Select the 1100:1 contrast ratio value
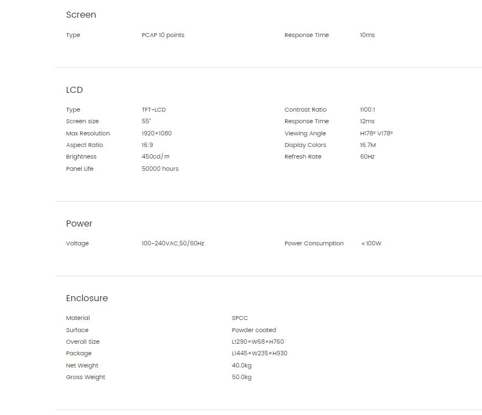Viewport: 482px width, 415px height. (x=368, y=110)
